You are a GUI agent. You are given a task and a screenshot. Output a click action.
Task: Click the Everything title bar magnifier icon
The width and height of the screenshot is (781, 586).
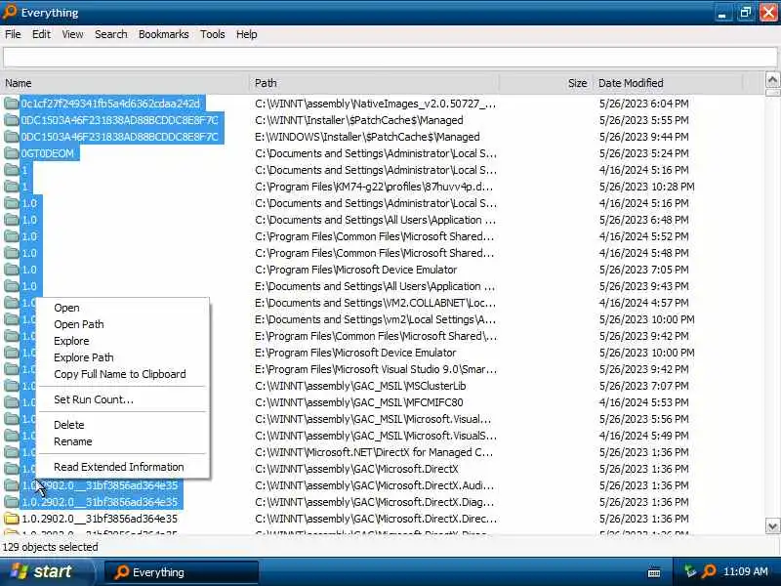coord(10,12)
